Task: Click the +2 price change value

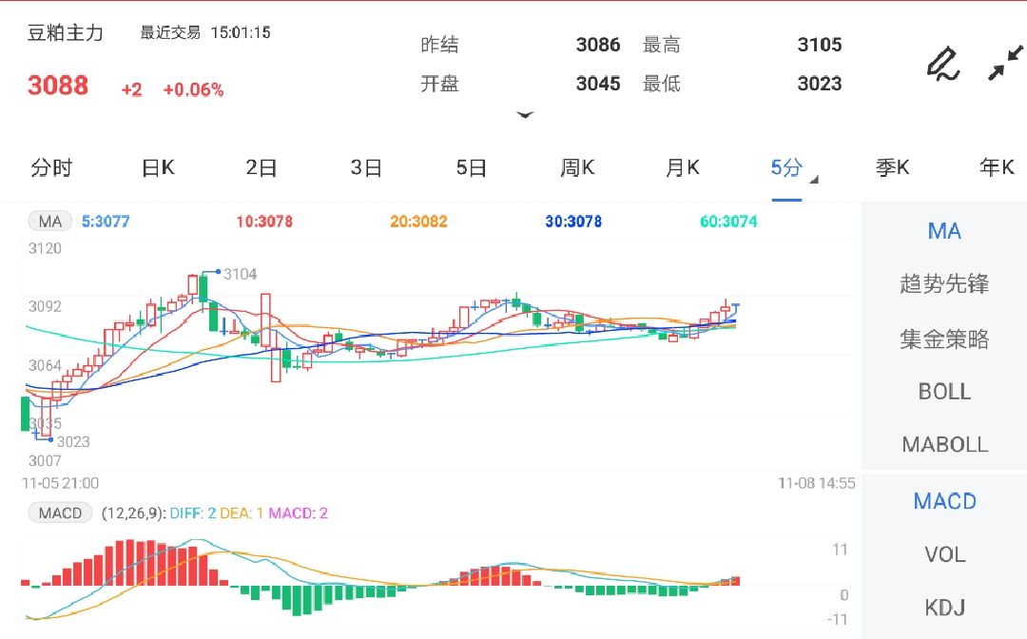Action: (131, 89)
